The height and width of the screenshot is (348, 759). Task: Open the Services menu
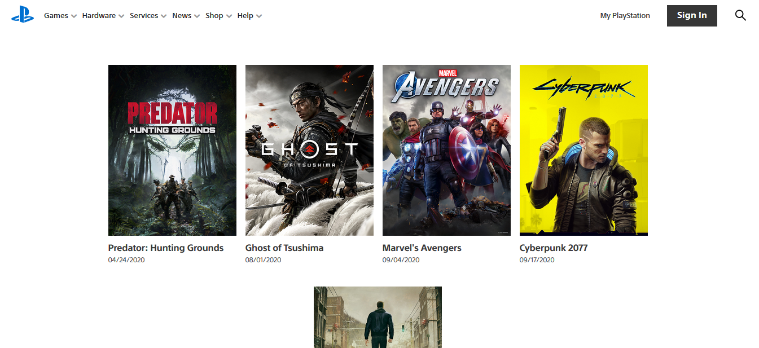[144, 16]
